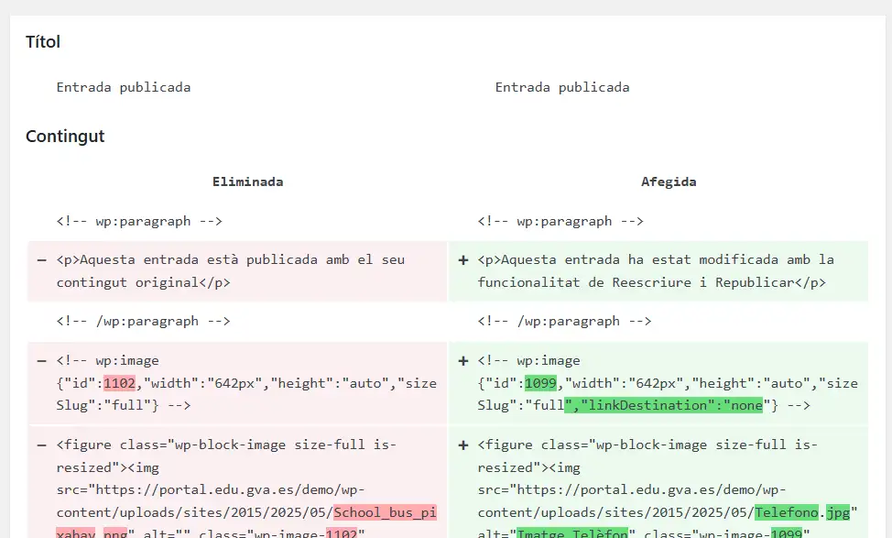892x538 pixels.
Task: Click the green highlighted Telefono filename
Action: click(x=787, y=512)
